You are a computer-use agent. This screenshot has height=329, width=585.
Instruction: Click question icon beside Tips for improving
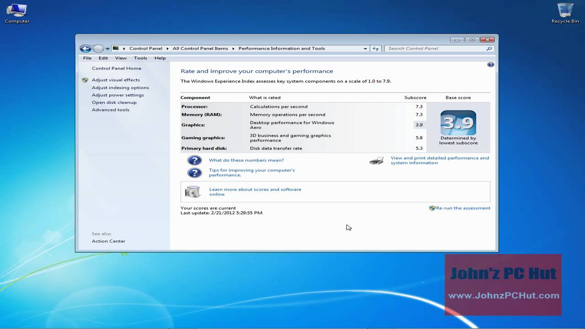pos(195,173)
